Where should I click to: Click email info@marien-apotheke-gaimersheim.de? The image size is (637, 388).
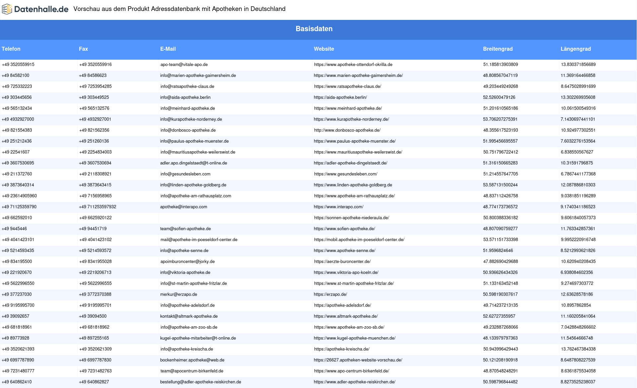click(x=198, y=76)
